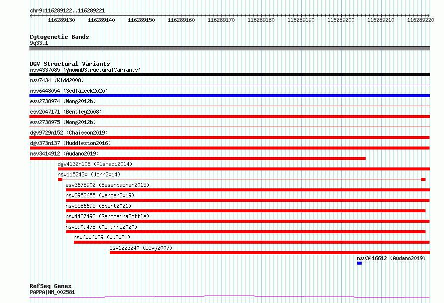
Task: Open esv3678902 (Besenbacher2015) label
Action: tap(107, 185)
